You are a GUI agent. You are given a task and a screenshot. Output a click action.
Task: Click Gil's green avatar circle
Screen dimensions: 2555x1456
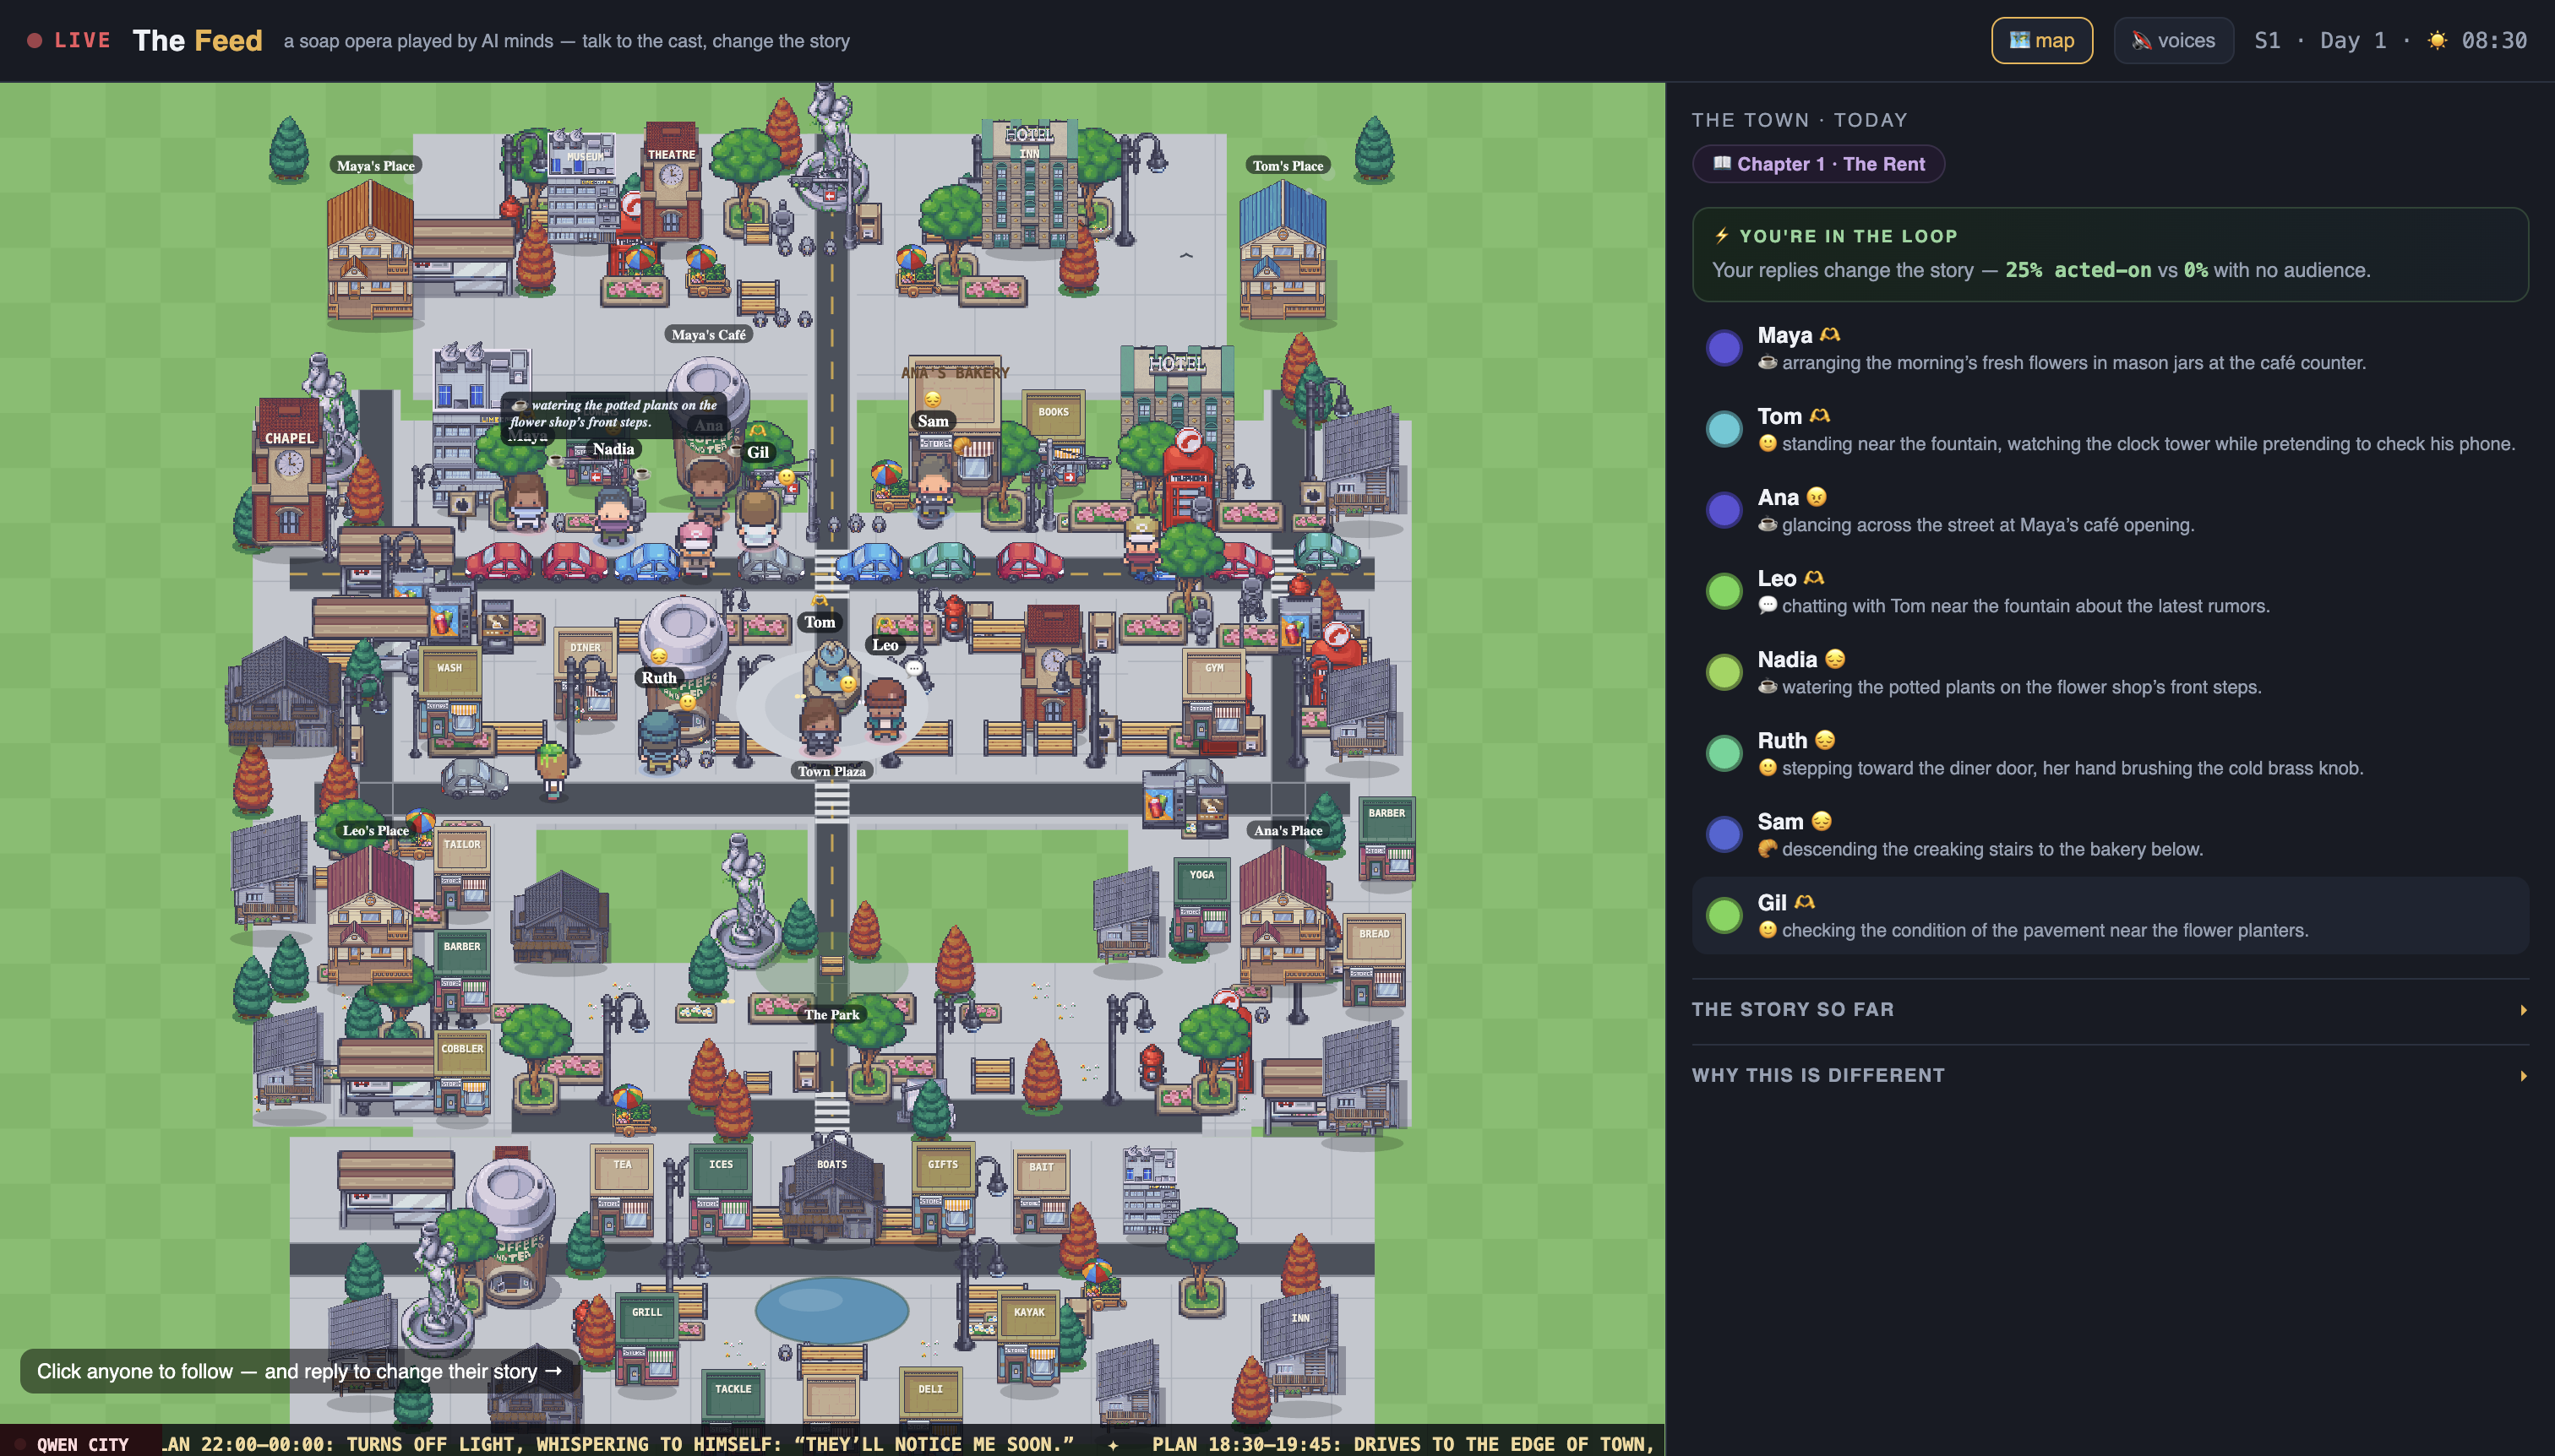pyautogui.click(x=1724, y=915)
